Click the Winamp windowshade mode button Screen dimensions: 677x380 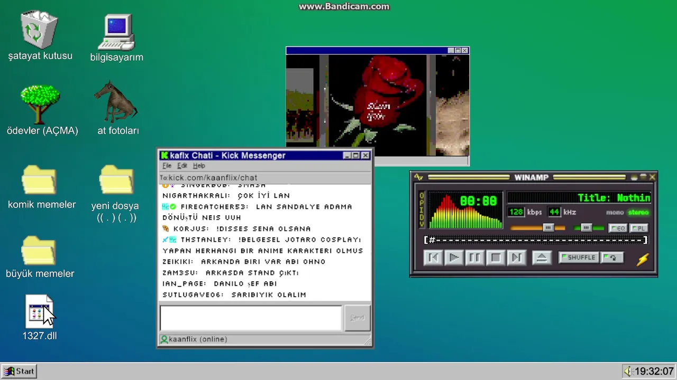[643, 177]
